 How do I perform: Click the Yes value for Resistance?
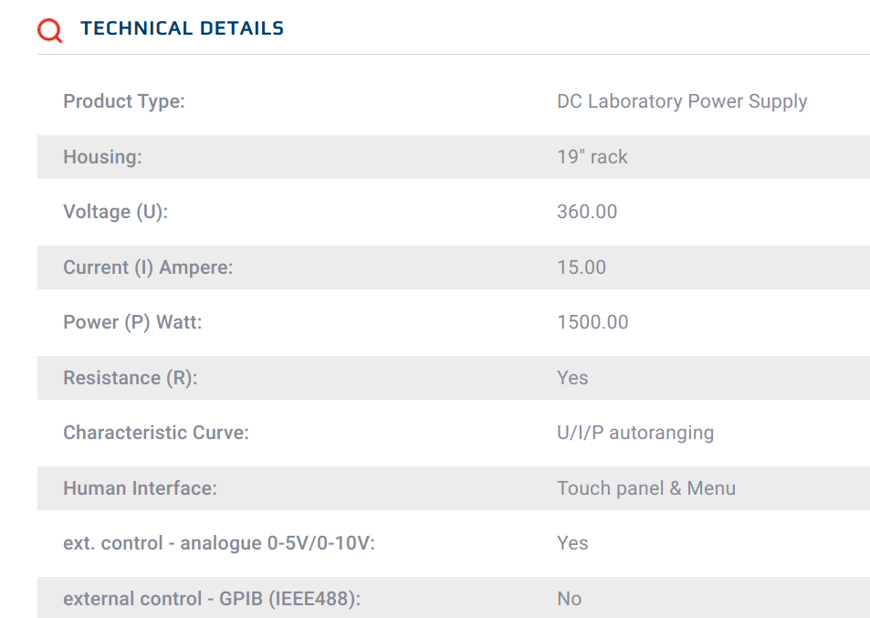(572, 377)
